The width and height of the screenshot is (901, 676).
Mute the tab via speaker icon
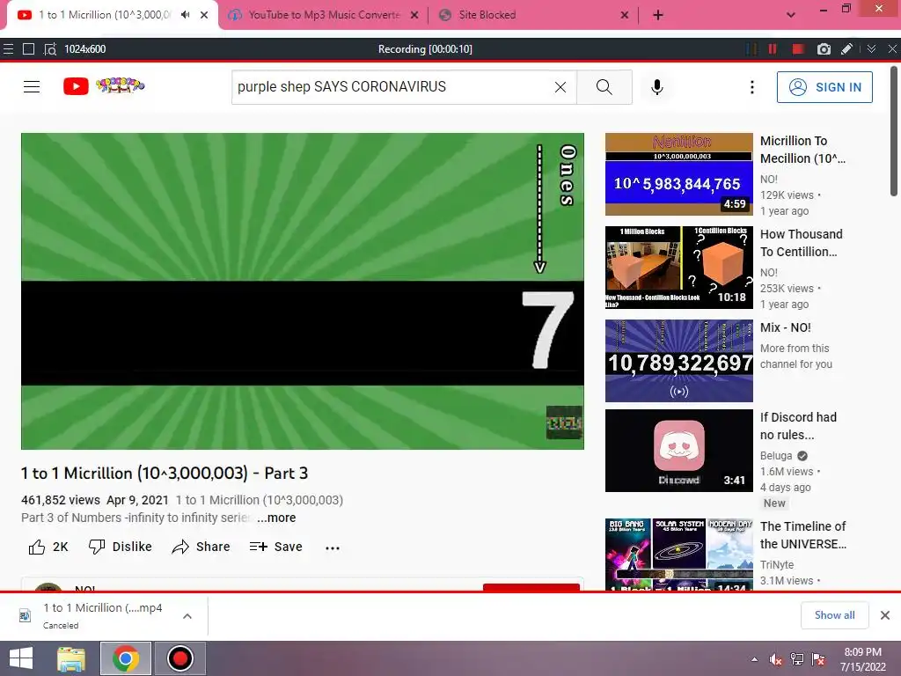coord(185,15)
